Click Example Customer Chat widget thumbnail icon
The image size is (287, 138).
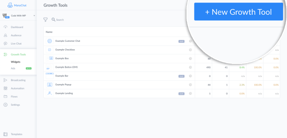coord(50,41)
